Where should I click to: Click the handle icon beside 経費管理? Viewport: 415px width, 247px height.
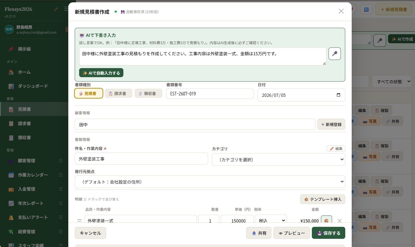[61, 232]
